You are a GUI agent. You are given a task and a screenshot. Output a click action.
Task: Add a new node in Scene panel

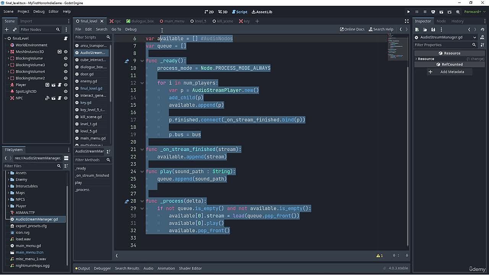pyautogui.click(x=6, y=29)
